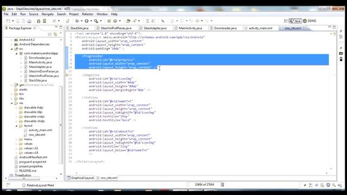Click the closing RelativeLayout tag line
This screenshot has width=347, height=195.
90,161
